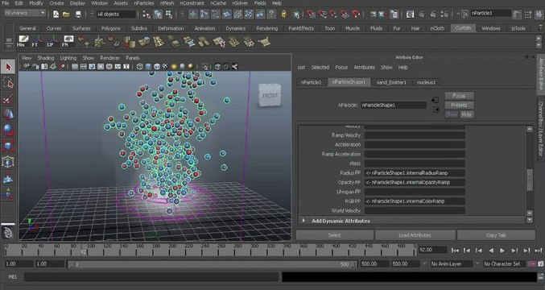Screen dimensions: 545x290
Task: Switch to the nParticle1 tab
Action: coord(312,82)
